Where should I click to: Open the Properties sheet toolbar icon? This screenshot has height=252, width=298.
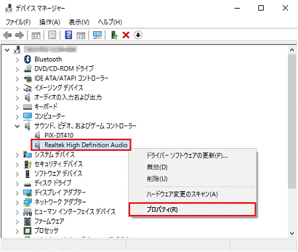(52, 35)
